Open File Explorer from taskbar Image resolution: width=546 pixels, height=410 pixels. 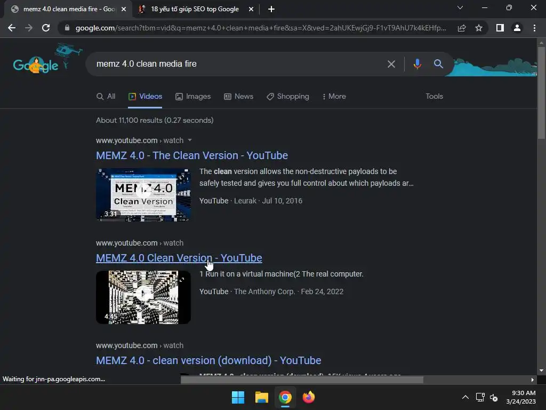(262, 397)
